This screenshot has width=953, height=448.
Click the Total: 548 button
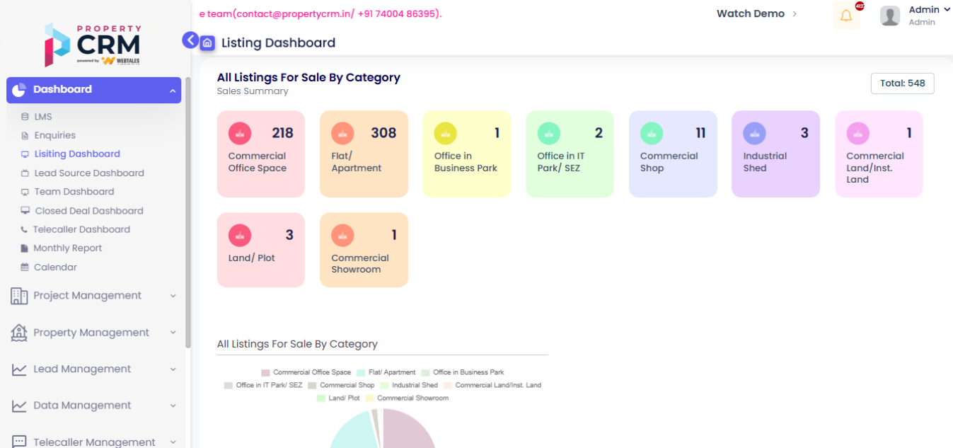[902, 84]
